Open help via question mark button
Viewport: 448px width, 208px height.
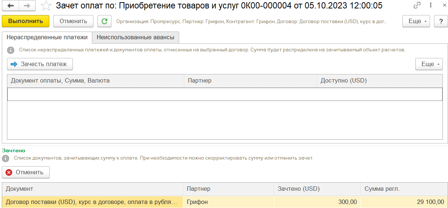(441, 21)
